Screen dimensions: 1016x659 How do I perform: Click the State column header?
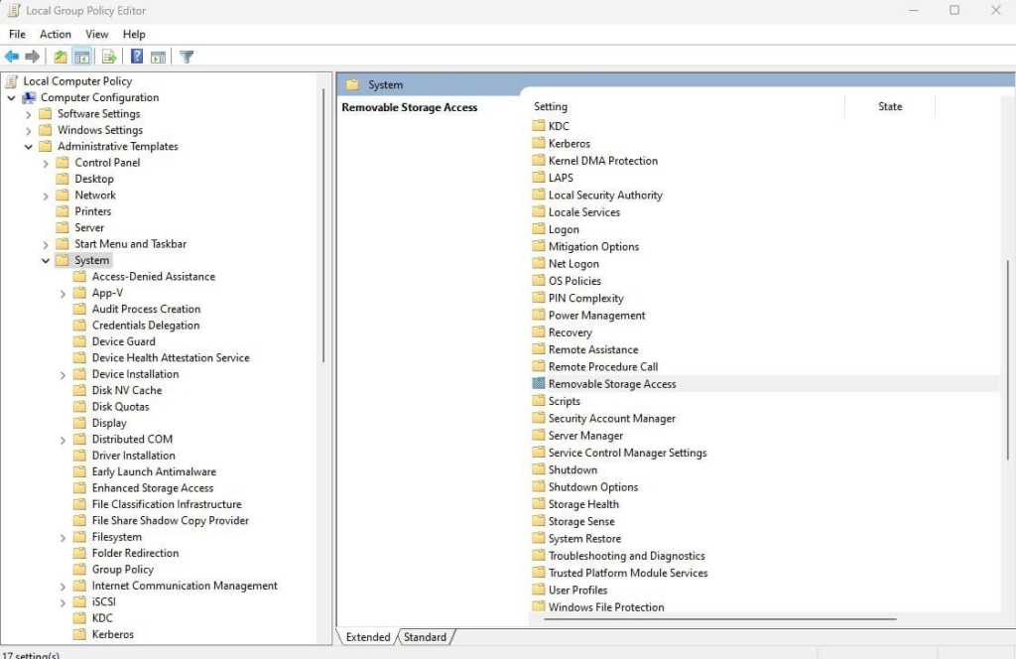890,106
